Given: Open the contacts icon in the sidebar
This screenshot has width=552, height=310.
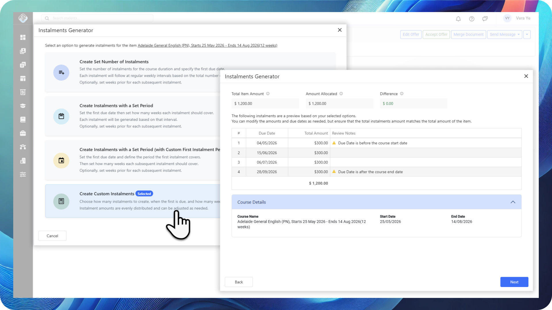Looking at the screenshot, I should pyautogui.click(x=23, y=51).
